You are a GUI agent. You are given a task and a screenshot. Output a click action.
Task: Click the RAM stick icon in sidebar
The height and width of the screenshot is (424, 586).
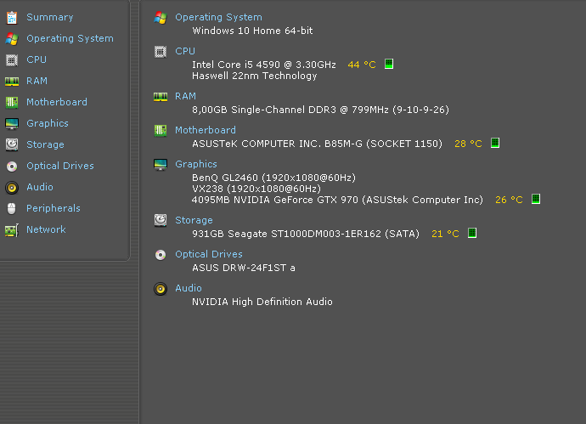[12, 81]
